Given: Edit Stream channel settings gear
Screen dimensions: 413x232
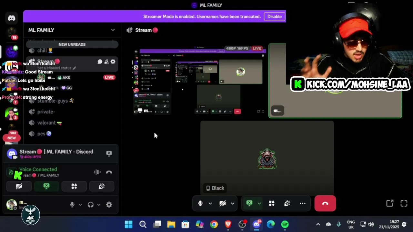Looking at the screenshot, I should [x=113, y=62].
